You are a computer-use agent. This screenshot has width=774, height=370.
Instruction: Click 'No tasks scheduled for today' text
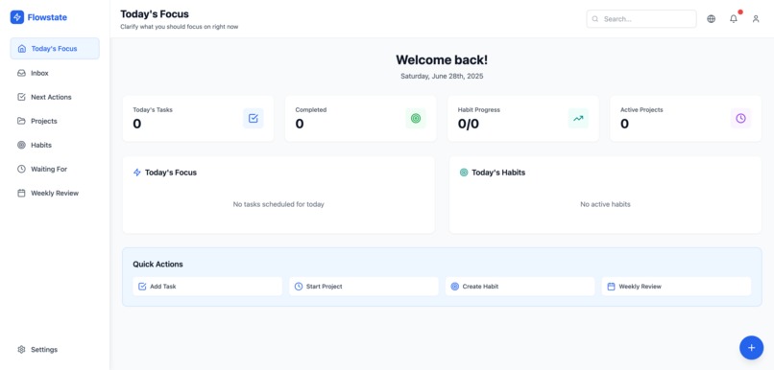[x=278, y=204]
